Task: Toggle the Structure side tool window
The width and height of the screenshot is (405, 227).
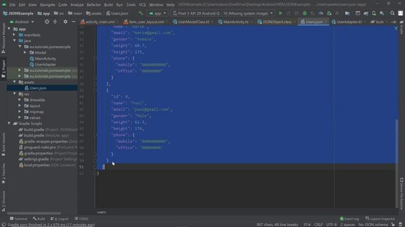Action: 3,201
